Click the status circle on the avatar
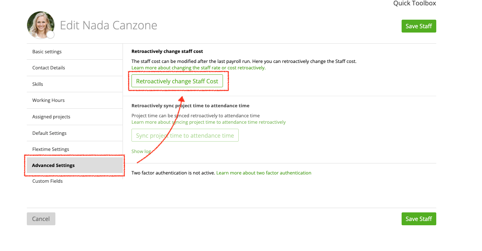 tap(51, 35)
